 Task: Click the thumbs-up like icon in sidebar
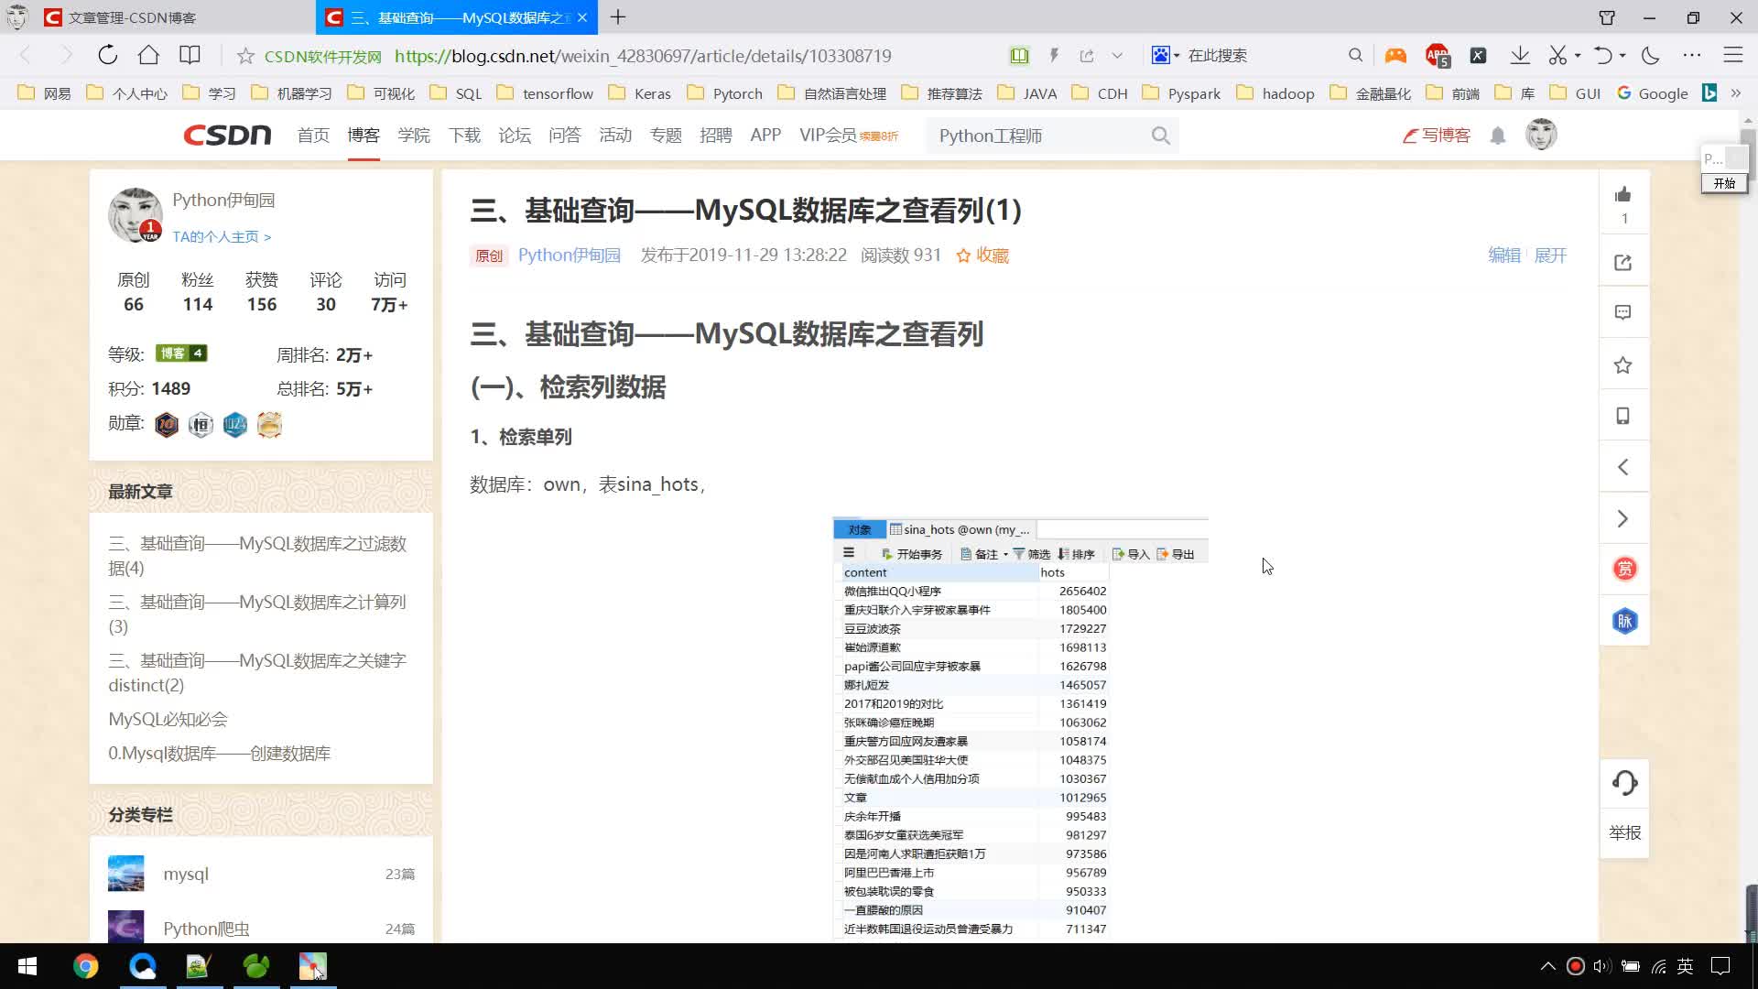coord(1623,194)
